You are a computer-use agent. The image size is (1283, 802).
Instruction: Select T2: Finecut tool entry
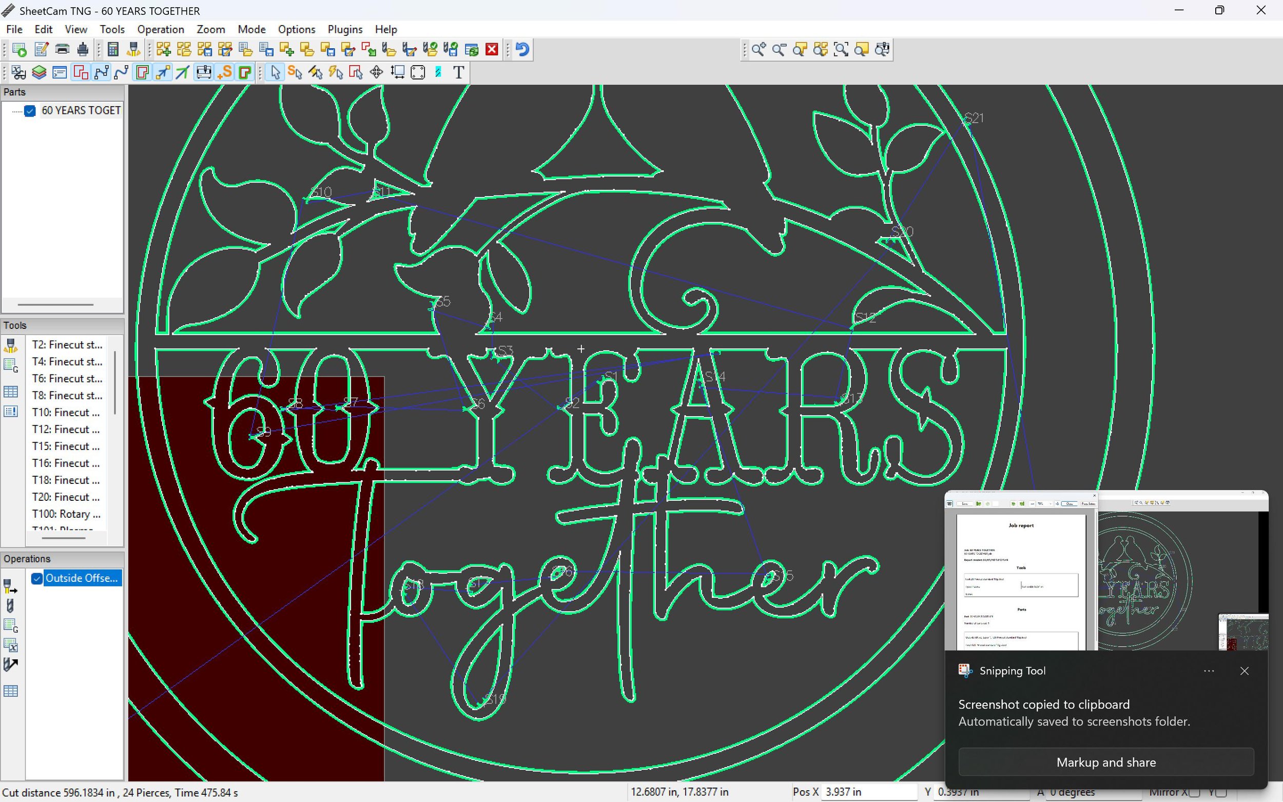(67, 345)
